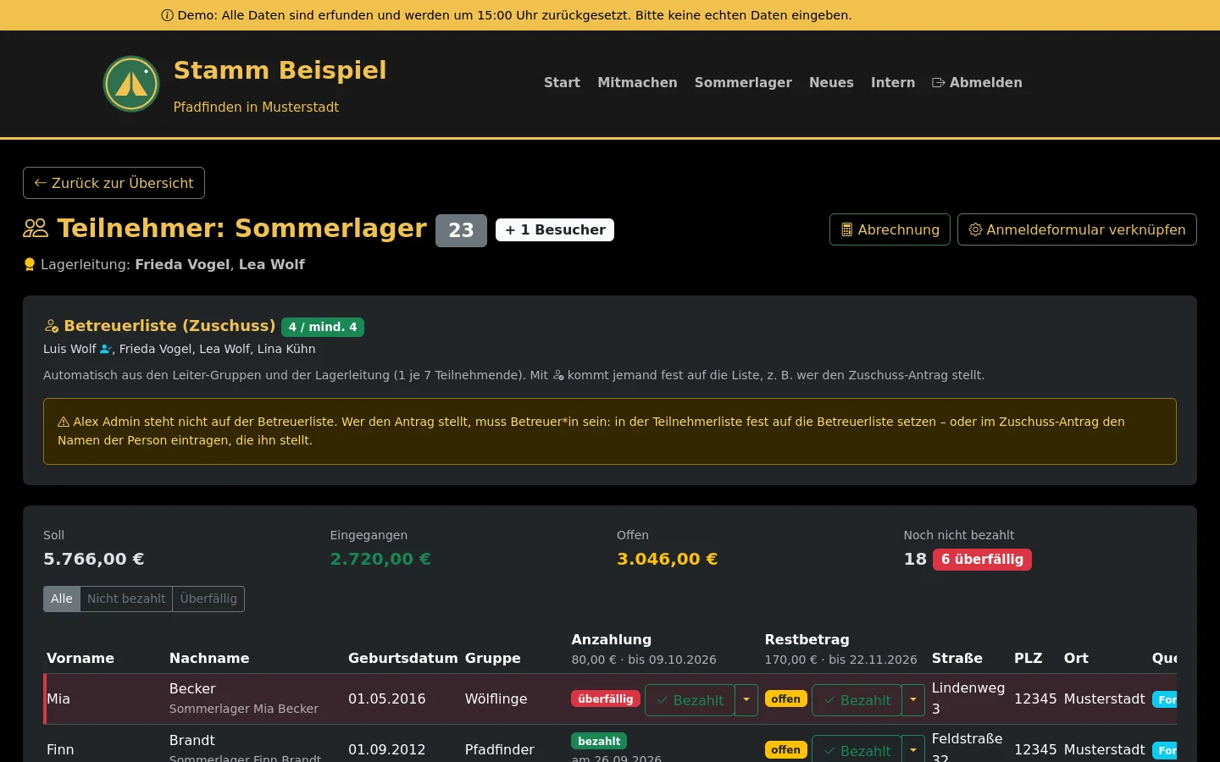Click Mia Becker's überfällig status badge
This screenshot has height=762, width=1220.
606,699
